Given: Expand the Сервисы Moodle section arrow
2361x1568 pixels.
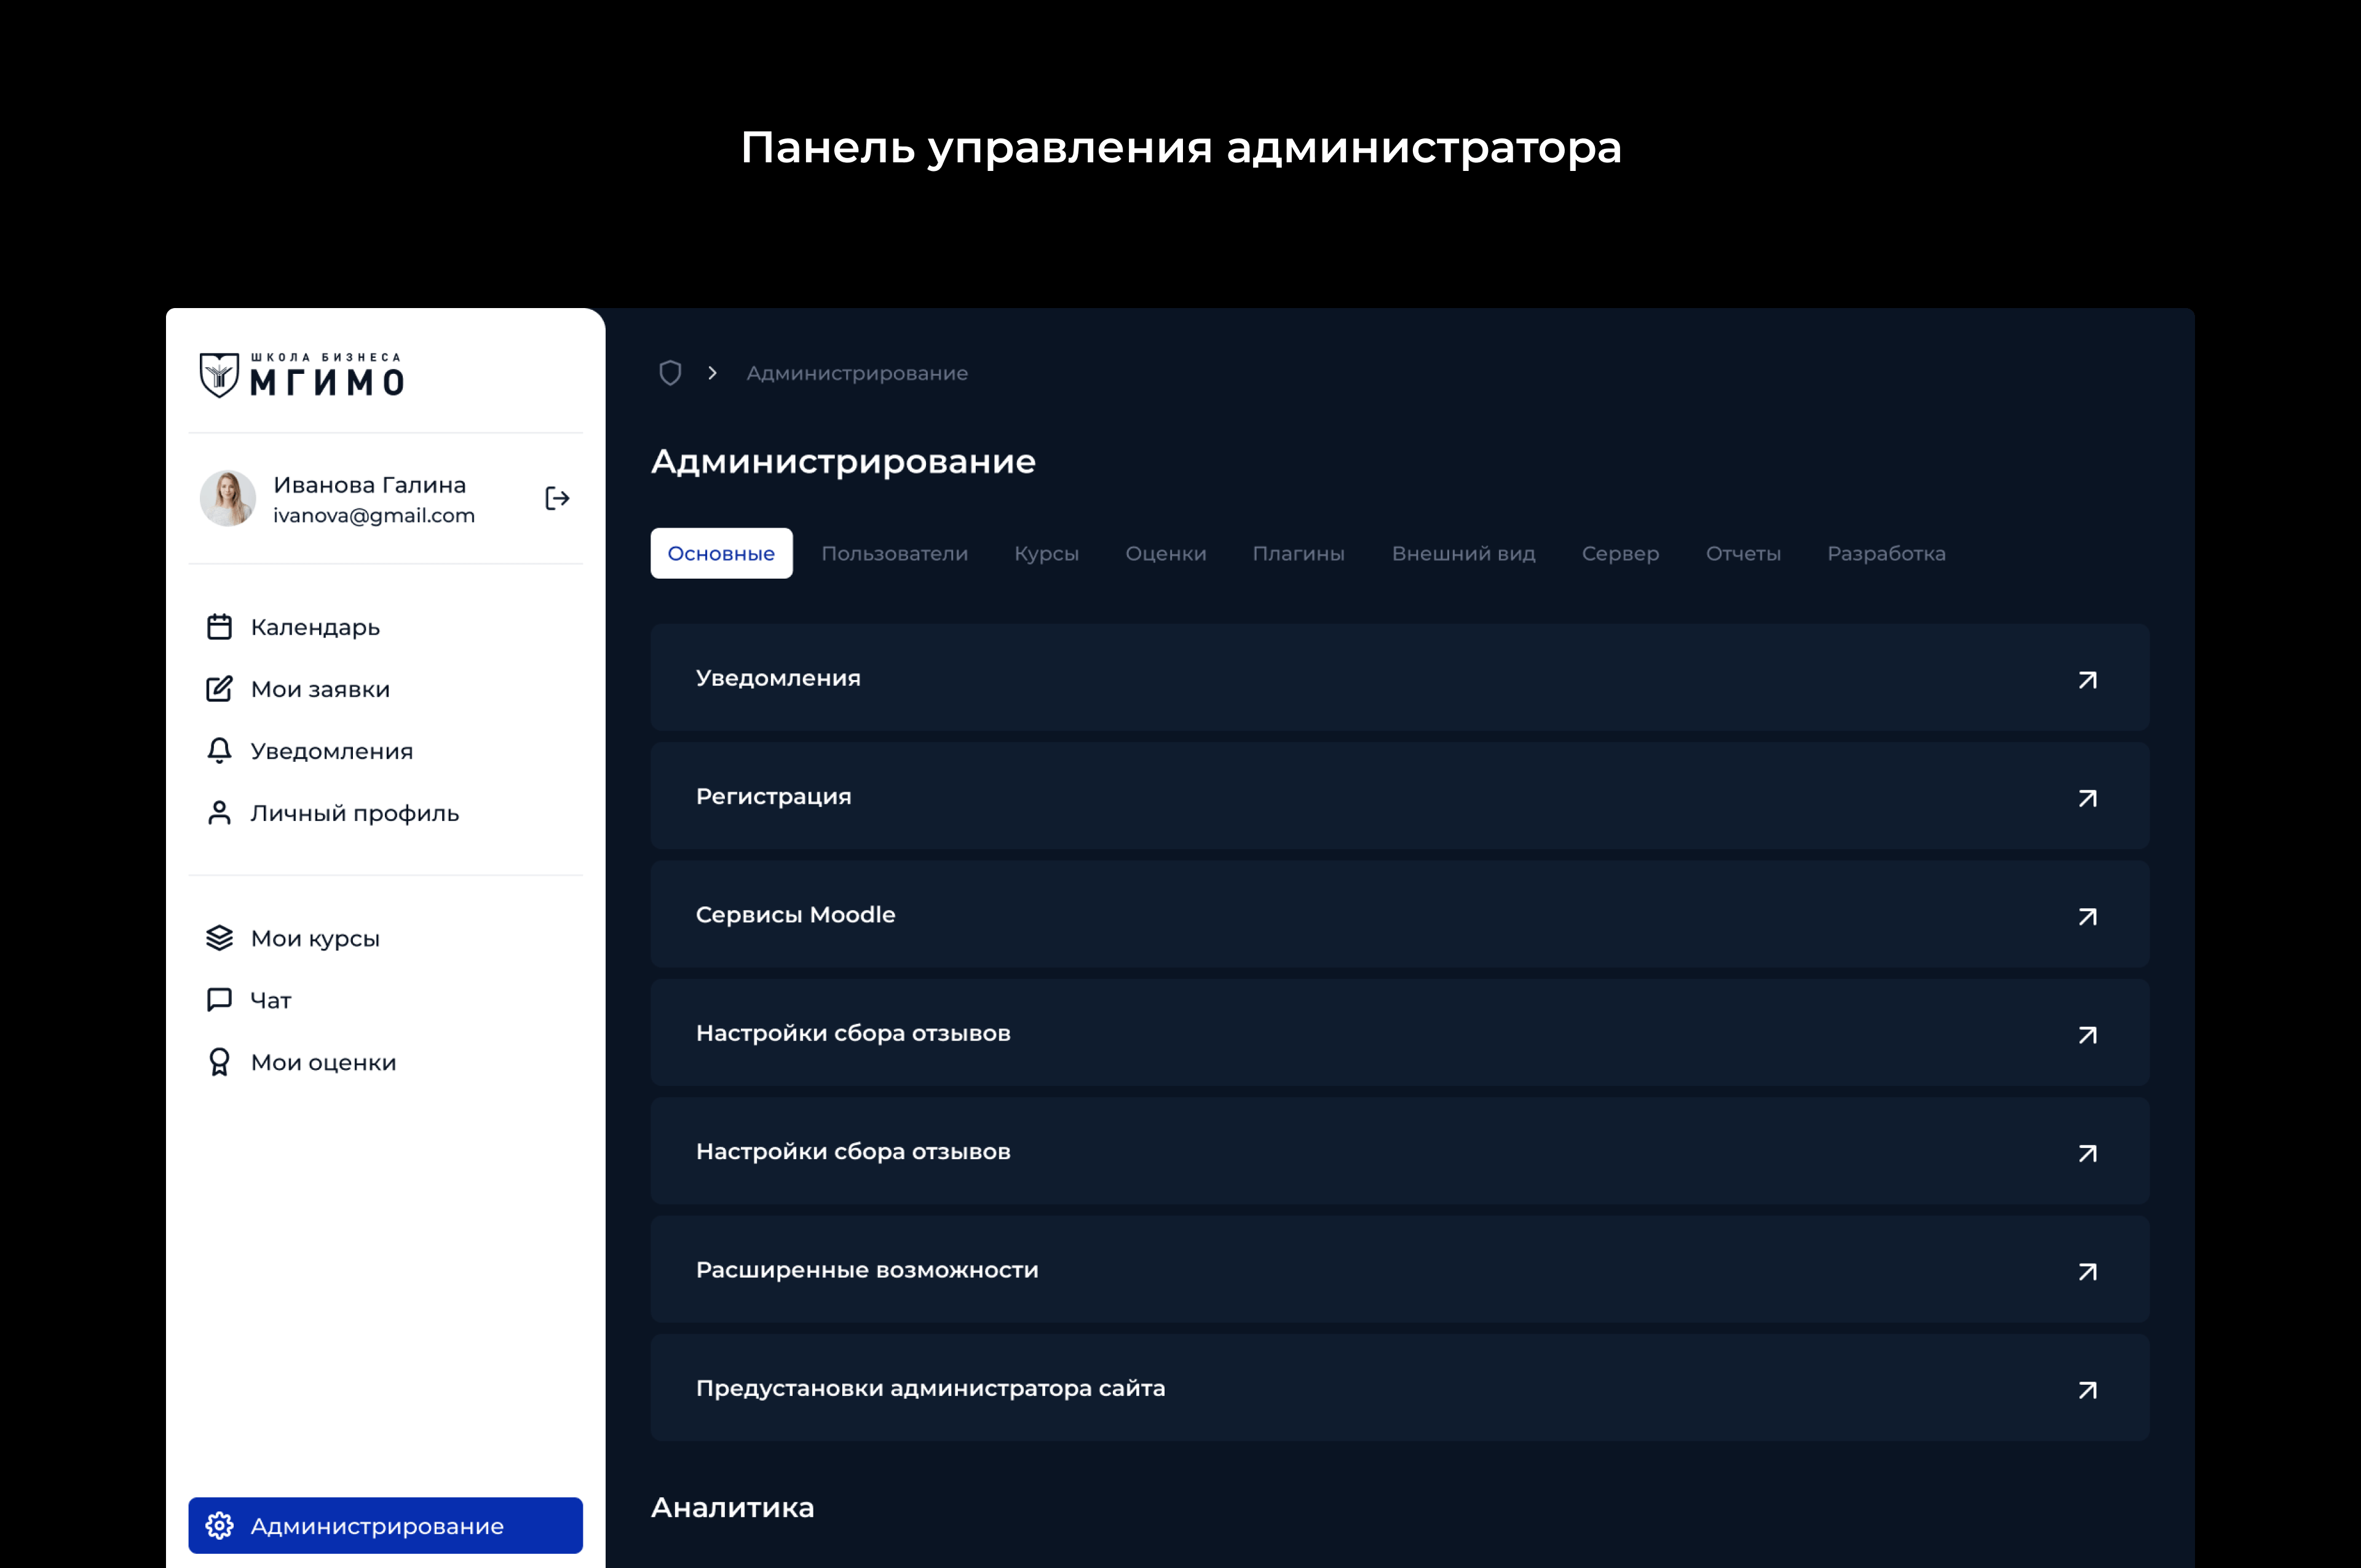Looking at the screenshot, I should pos(2087,916).
